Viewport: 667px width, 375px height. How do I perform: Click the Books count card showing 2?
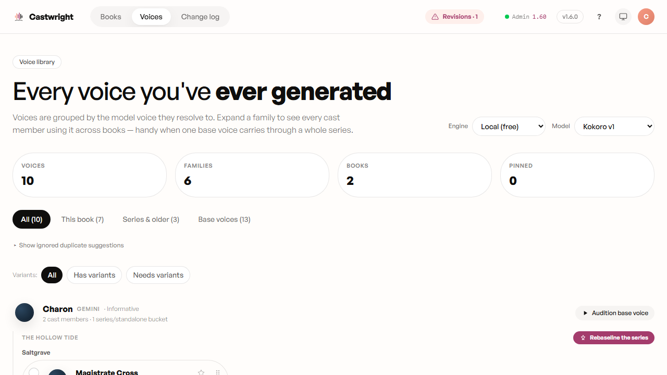click(x=415, y=175)
